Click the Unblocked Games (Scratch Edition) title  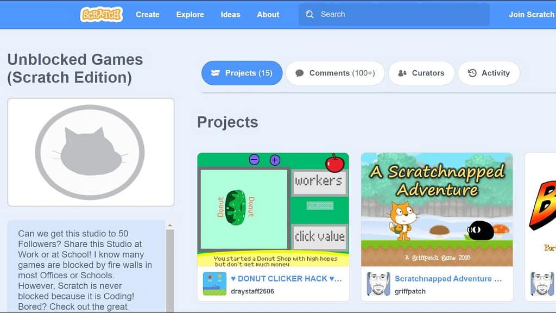point(75,68)
